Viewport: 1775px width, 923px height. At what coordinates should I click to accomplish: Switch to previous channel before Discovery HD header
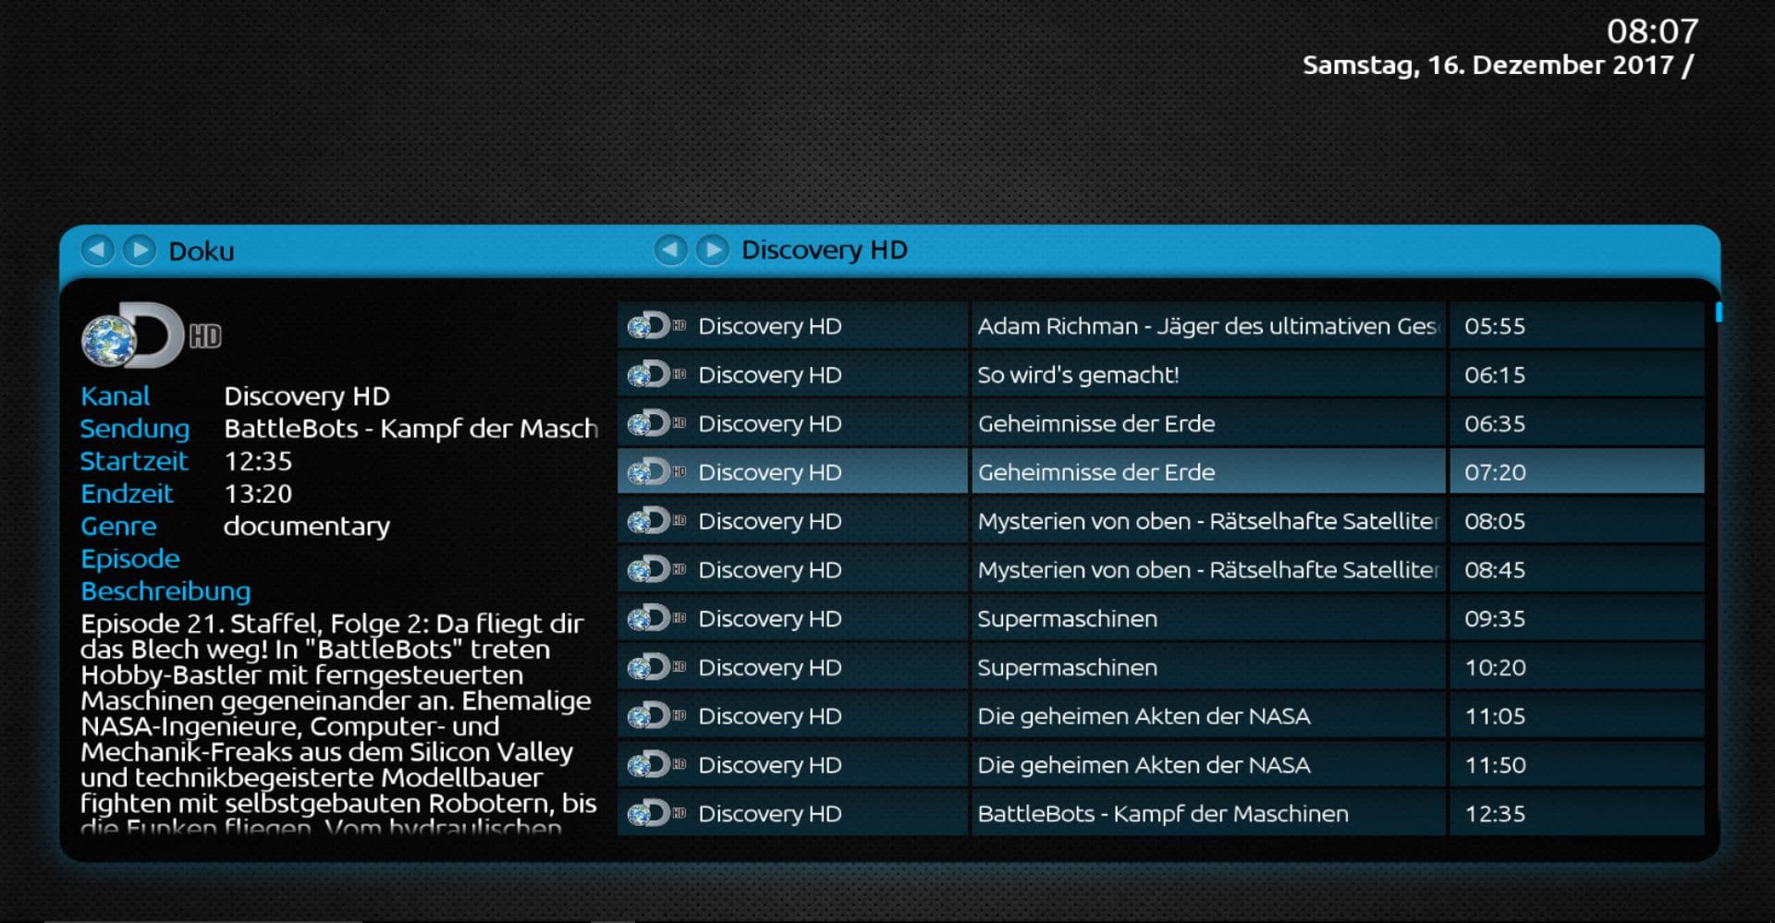[x=671, y=249]
